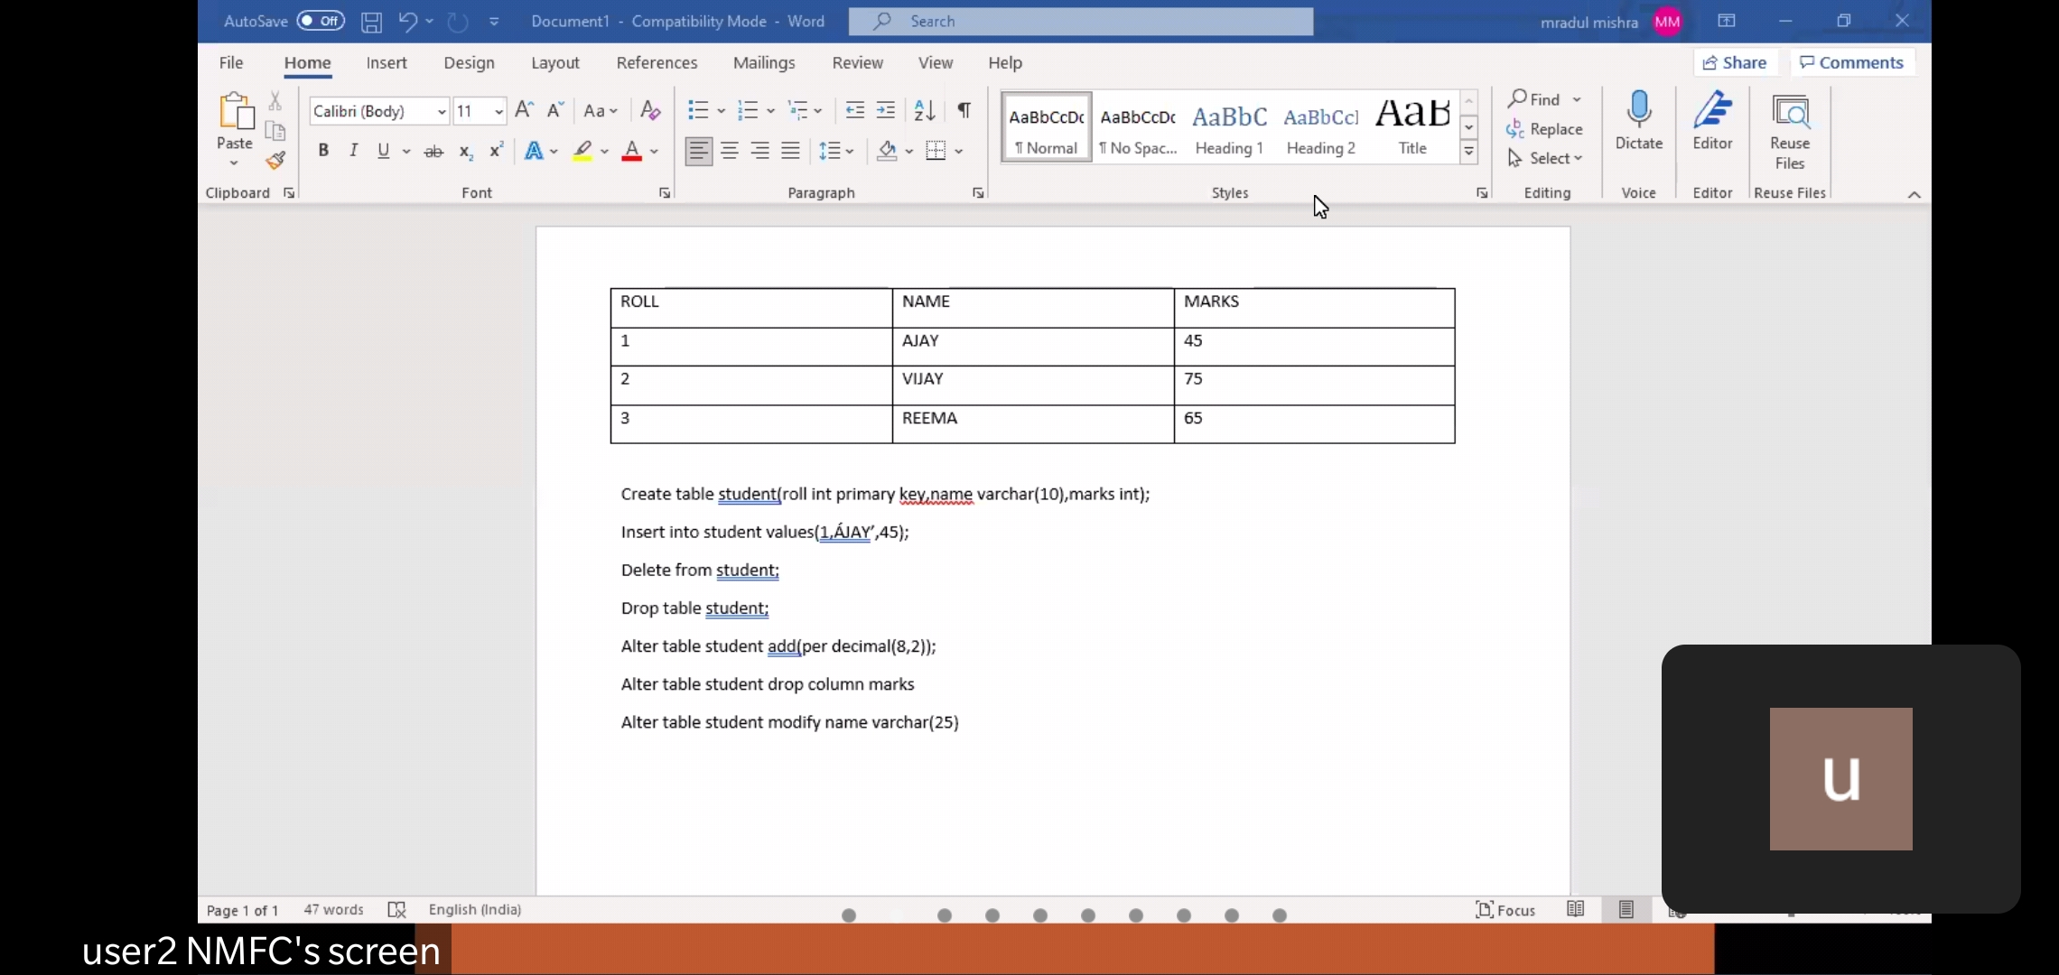The width and height of the screenshot is (2059, 975).
Task: Open the font name Calibri dropdown
Action: pos(442,111)
